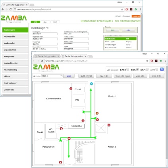Open the Plan 1 floor dropdown
The height and width of the screenshot is (168, 168).
pos(52,76)
